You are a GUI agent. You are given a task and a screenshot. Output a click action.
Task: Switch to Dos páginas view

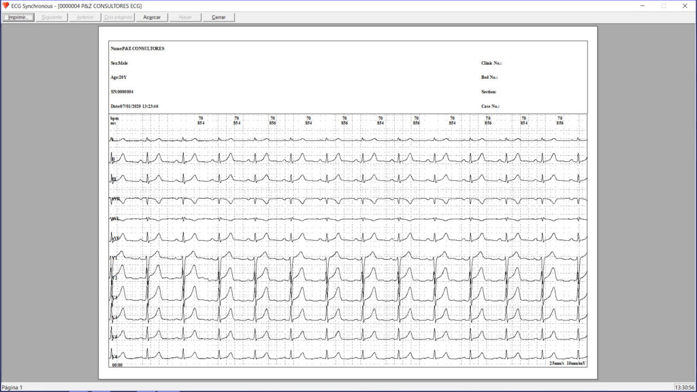[x=118, y=17]
